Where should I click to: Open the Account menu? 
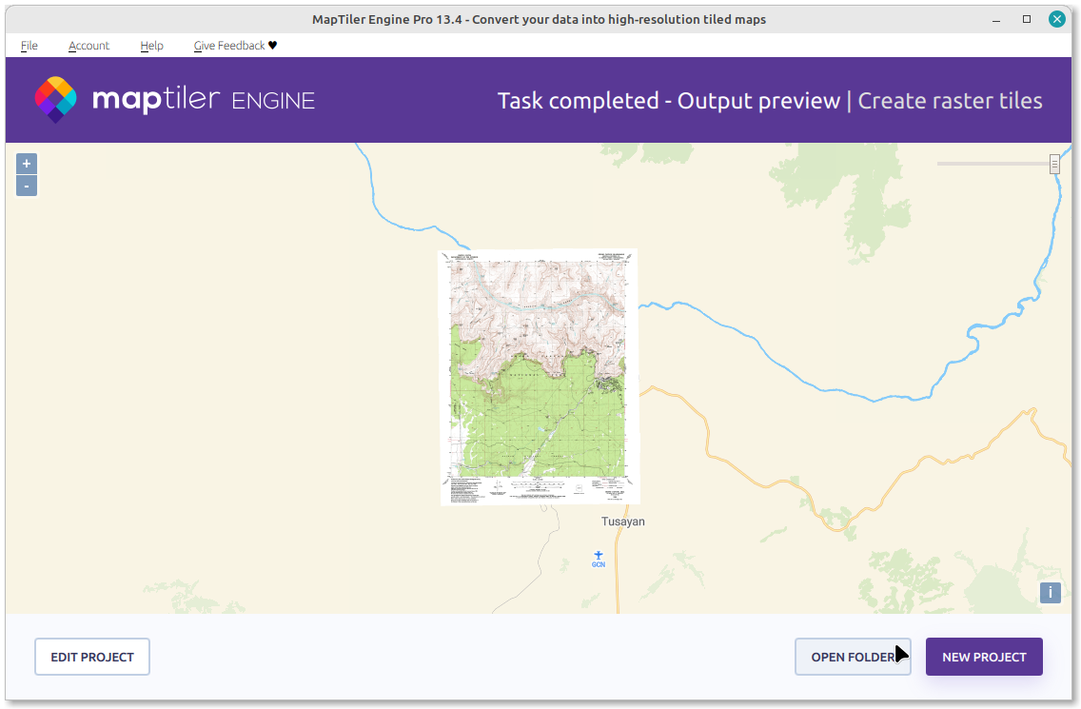88,46
